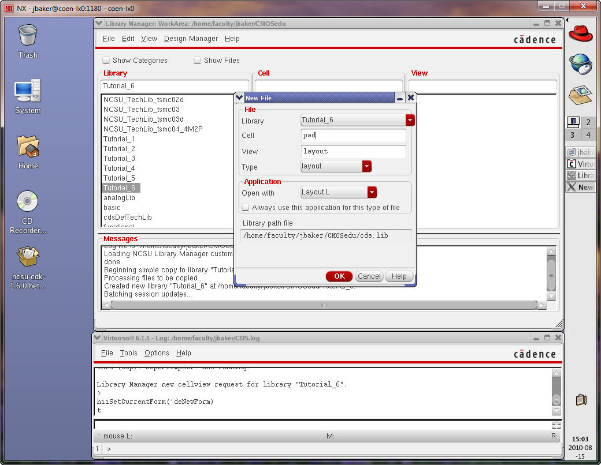Expand the Open with Layout L dropdown
601x465 pixels.
[372, 192]
